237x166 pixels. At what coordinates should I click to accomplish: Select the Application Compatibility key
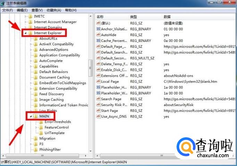(59, 55)
